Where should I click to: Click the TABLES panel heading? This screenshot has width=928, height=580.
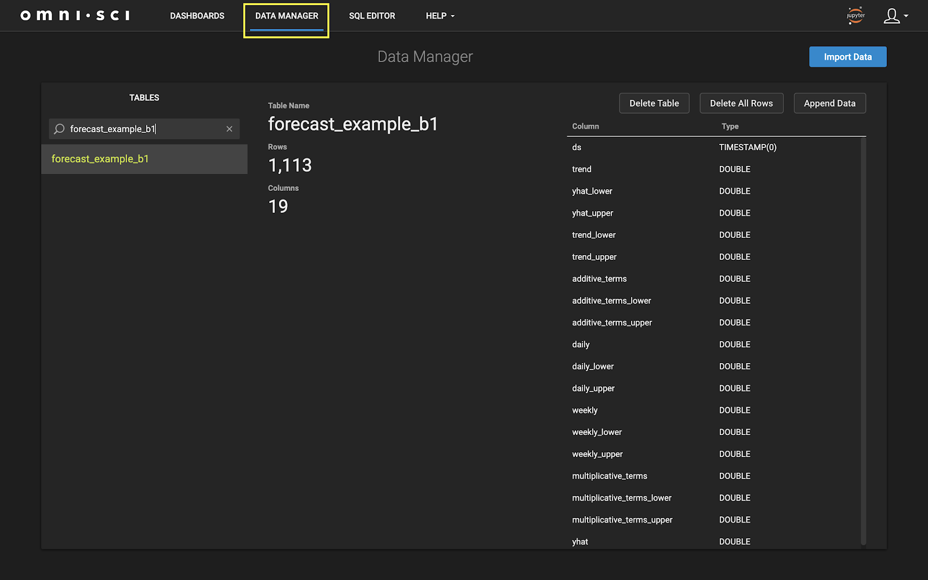pos(144,97)
